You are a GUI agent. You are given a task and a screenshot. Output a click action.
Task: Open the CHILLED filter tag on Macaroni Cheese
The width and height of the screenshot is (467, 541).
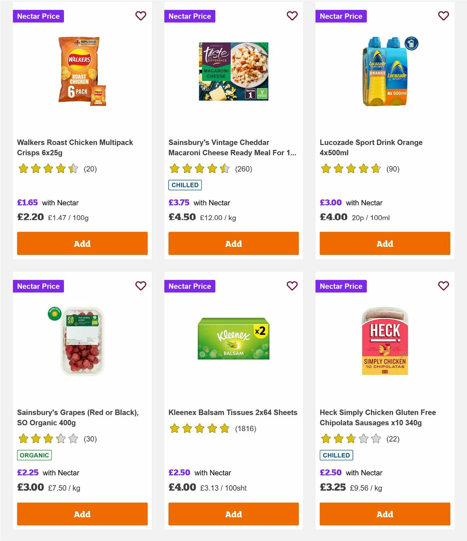click(185, 185)
